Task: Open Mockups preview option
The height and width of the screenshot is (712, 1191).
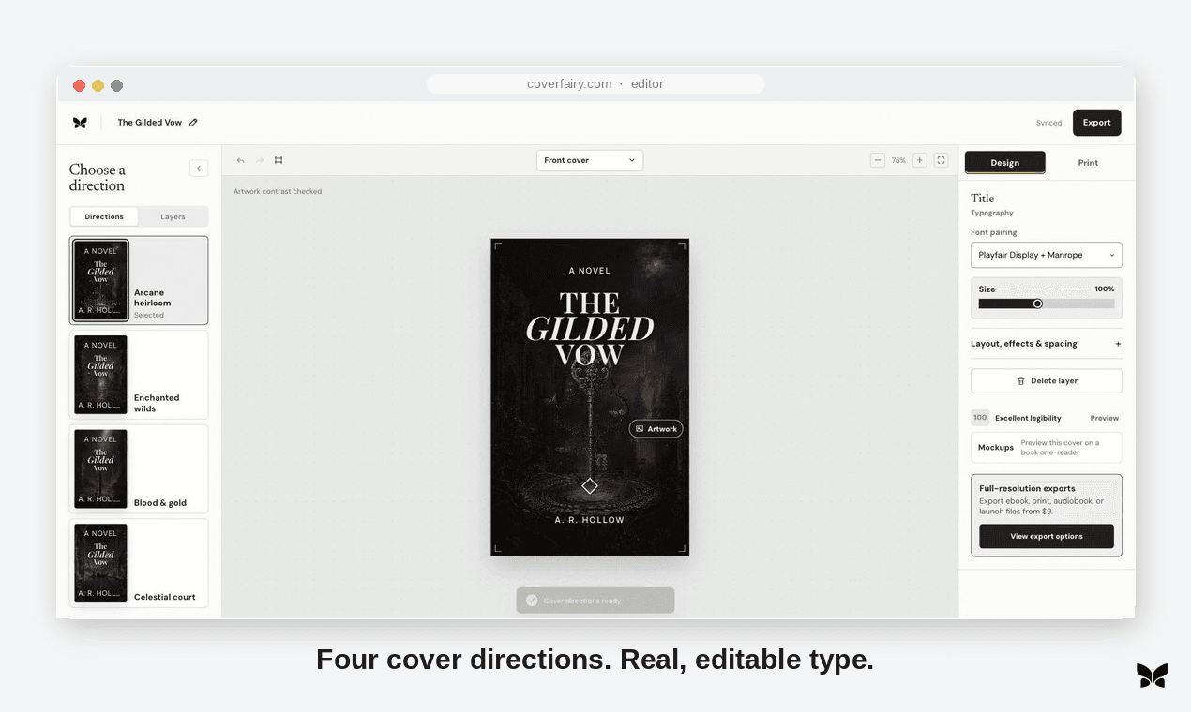Action: 1047,448
